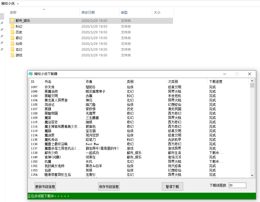The image size is (260, 202).
Task: Click the 科幻 folder icon
Action: (x=12, y=27)
